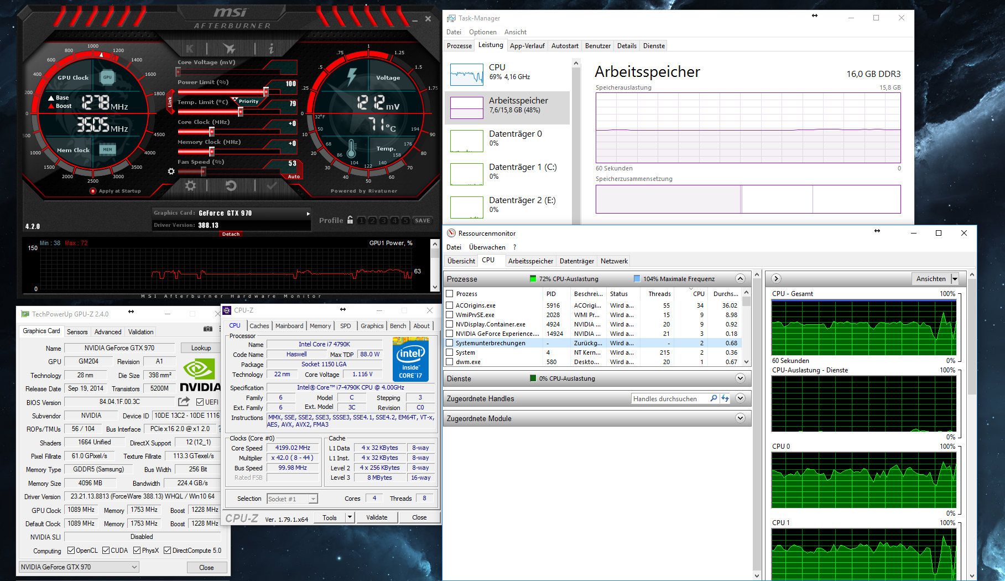1005x581 pixels.
Task: Select Afterburner profile slot 2
Action: click(373, 220)
